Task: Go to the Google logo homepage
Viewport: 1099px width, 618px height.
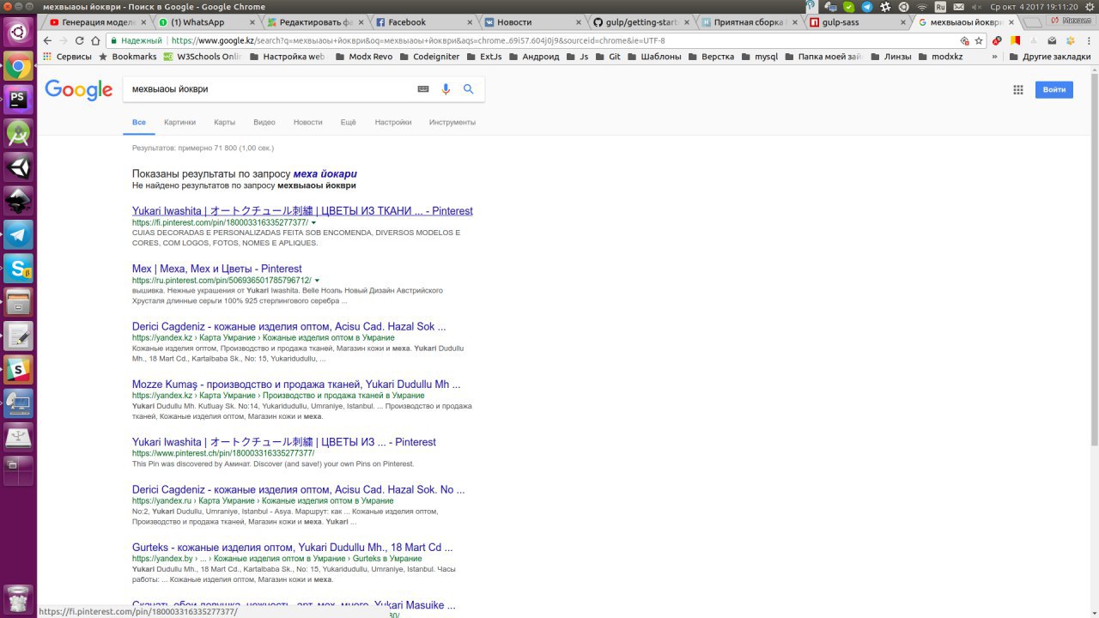Action: [79, 90]
